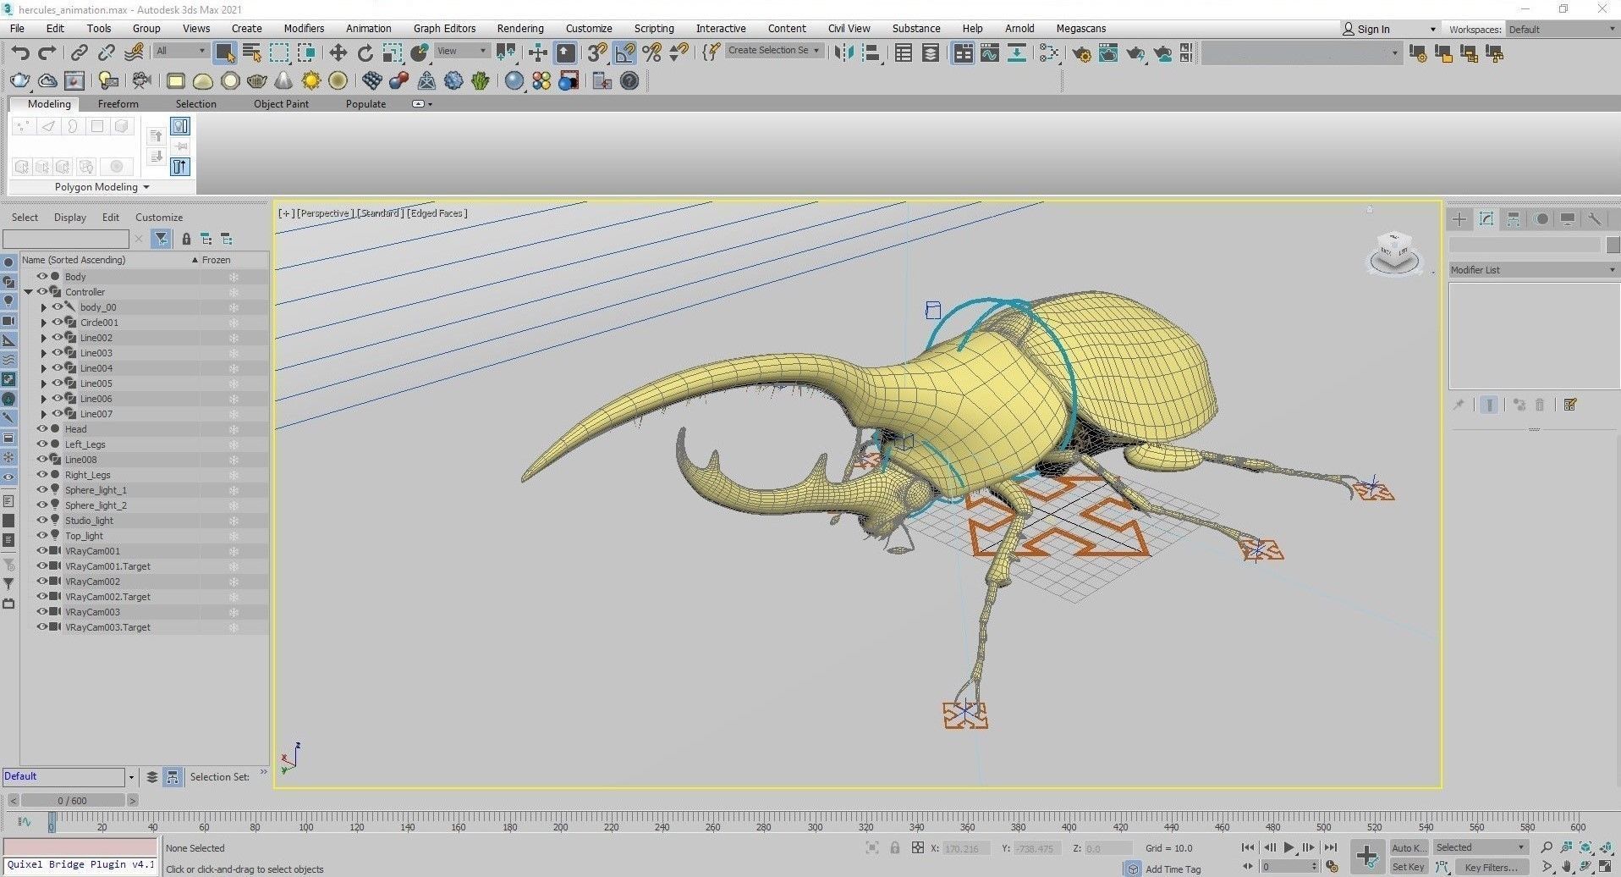1621x877 pixels.
Task: Click the Select by Name icon
Action: pos(252,53)
